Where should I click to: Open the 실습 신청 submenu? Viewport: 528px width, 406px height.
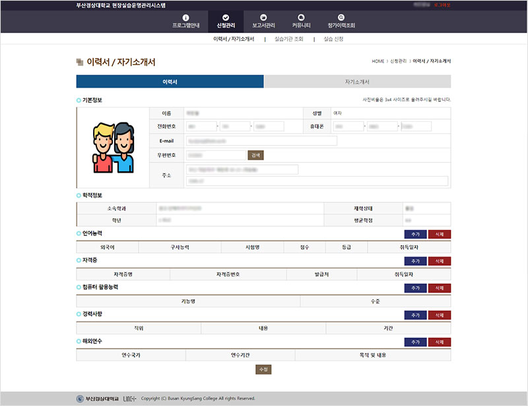pyautogui.click(x=333, y=39)
